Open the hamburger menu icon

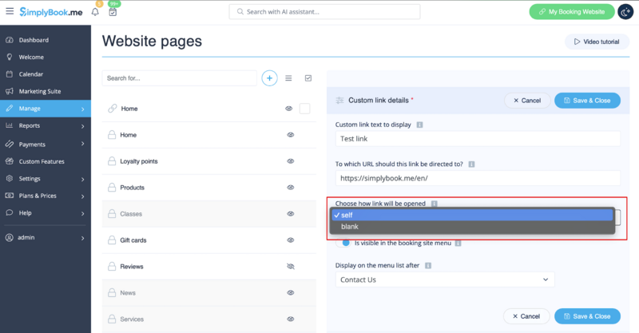click(x=10, y=11)
